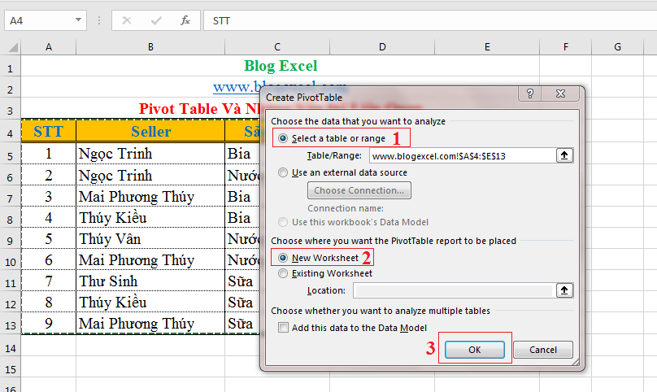
Task: Click the Mai Phương Thúy cell in row 7
Action: click(150, 196)
